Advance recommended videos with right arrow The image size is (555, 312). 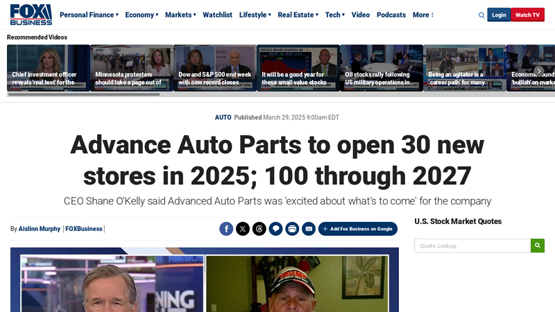tap(539, 71)
